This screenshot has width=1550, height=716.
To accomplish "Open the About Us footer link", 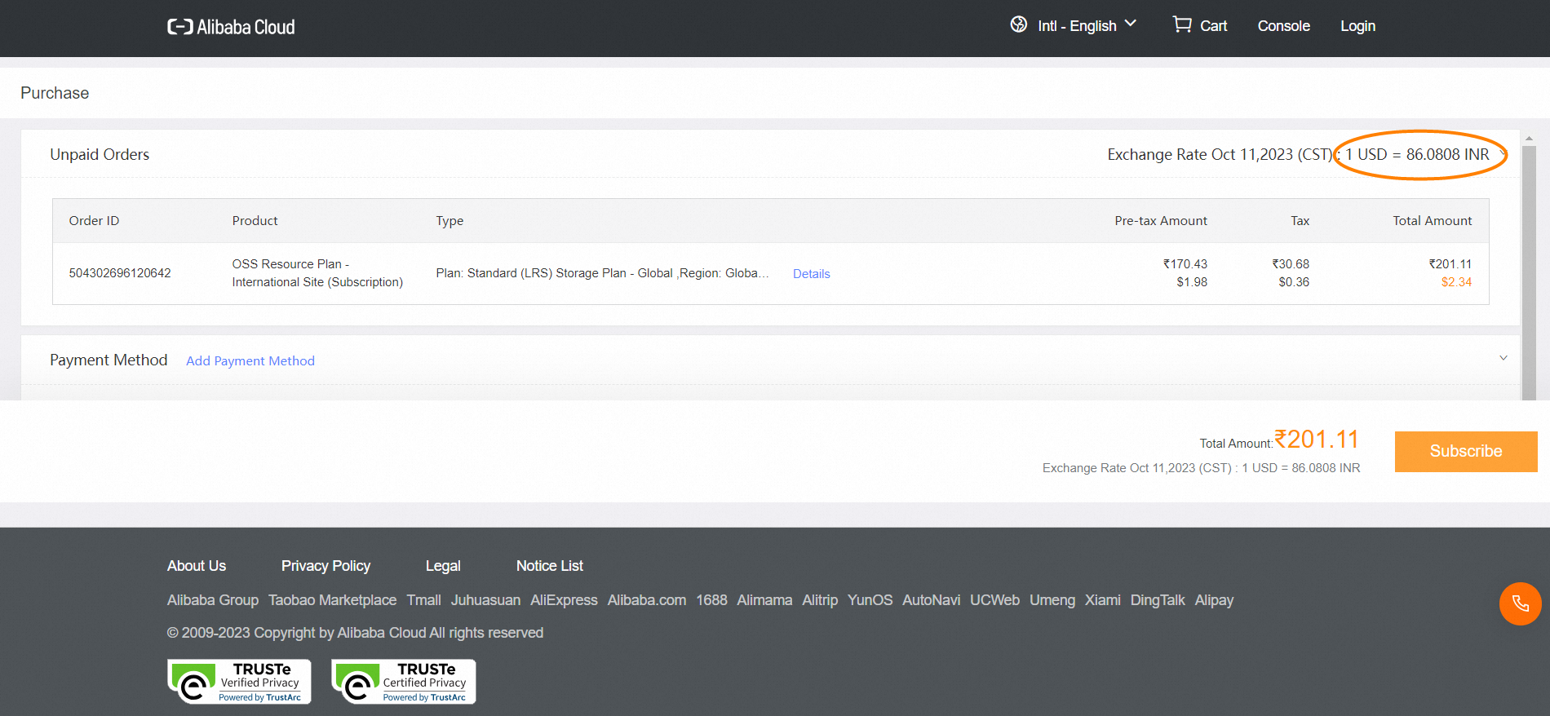I will click(197, 566).
